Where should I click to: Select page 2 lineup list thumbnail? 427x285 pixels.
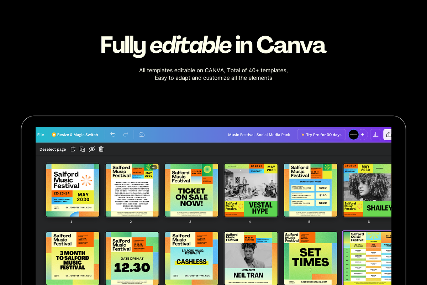(x=132, y=190)
